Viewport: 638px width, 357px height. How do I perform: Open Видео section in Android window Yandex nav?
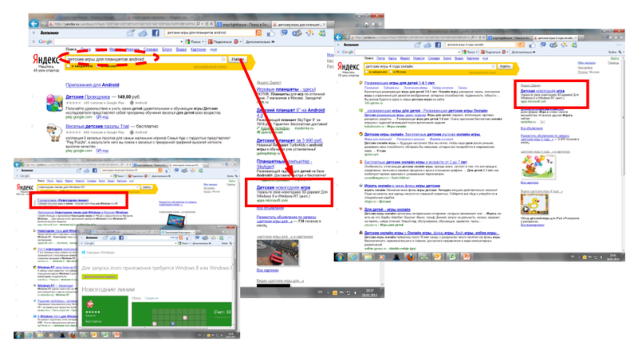[181, 49]
